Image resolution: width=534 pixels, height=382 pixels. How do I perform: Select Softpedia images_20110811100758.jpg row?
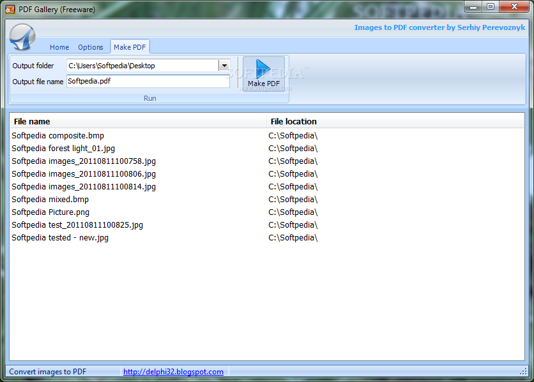tap(266, 161)
